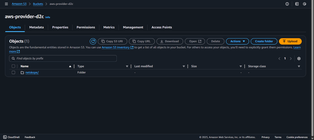Click the Find objects by prefix field
This screenshot has height=140, width=314.
coord(63,58)
